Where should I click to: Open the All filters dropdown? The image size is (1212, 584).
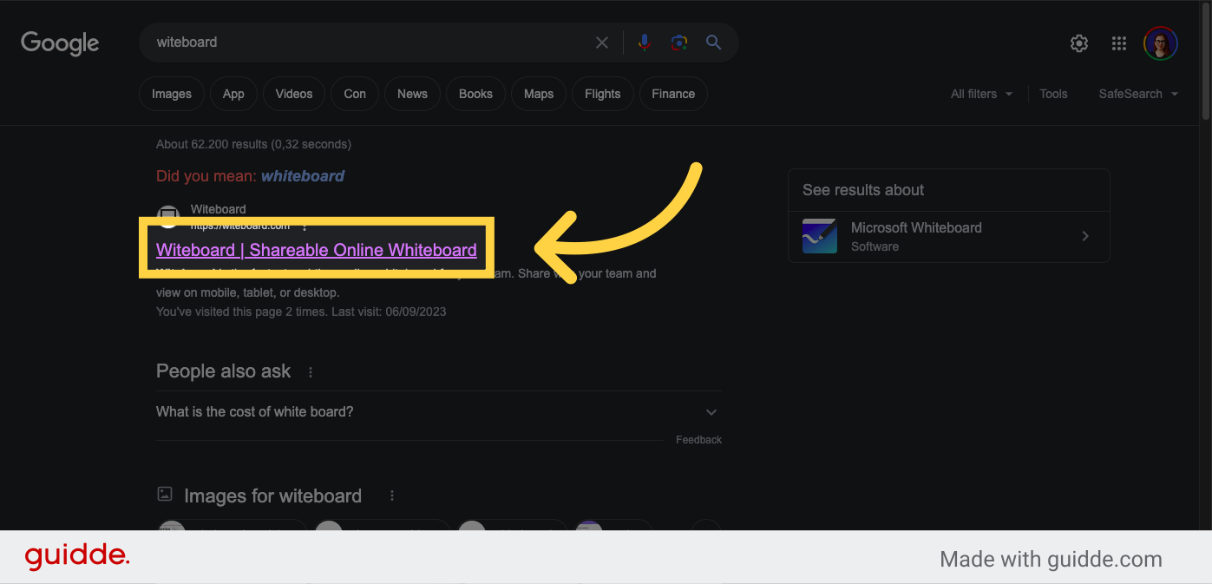coord(980,94)
